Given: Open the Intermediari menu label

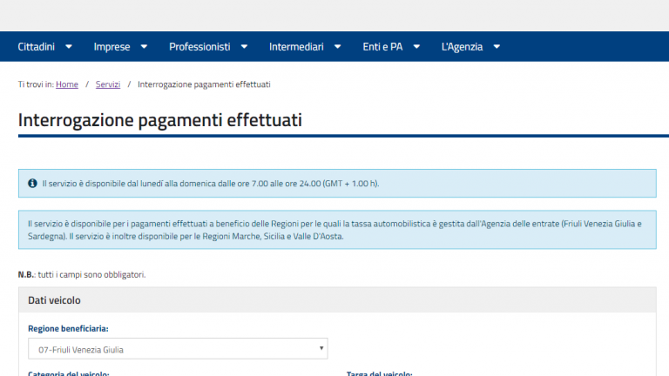Looking at the screenshot, I should point(296,47).
